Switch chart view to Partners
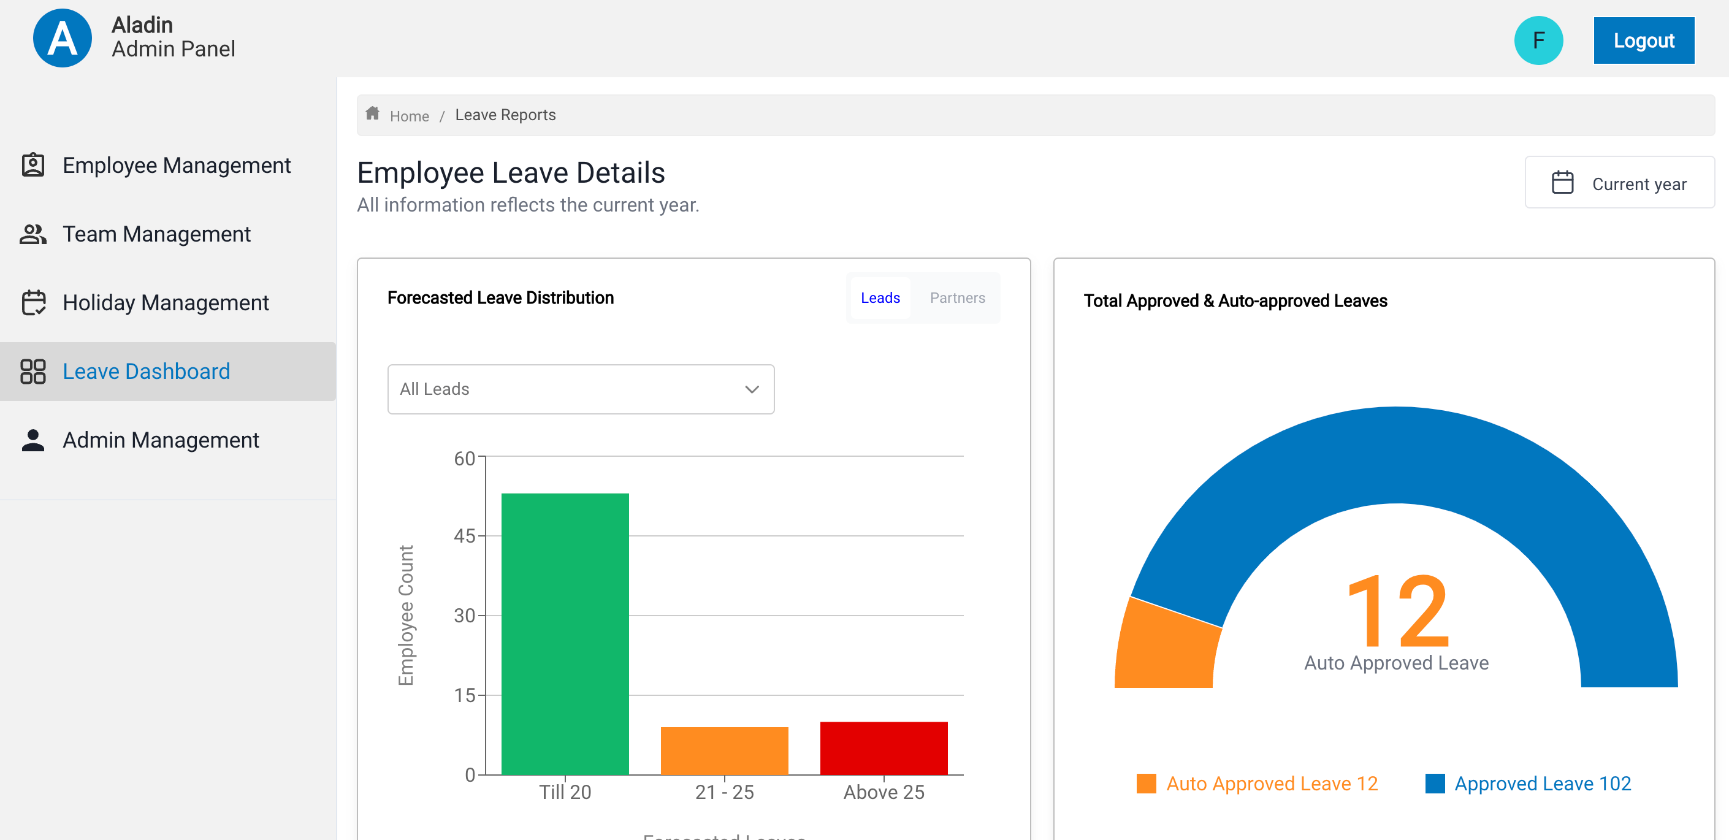The image size is (1729, 840). click(x=956, y=297)
